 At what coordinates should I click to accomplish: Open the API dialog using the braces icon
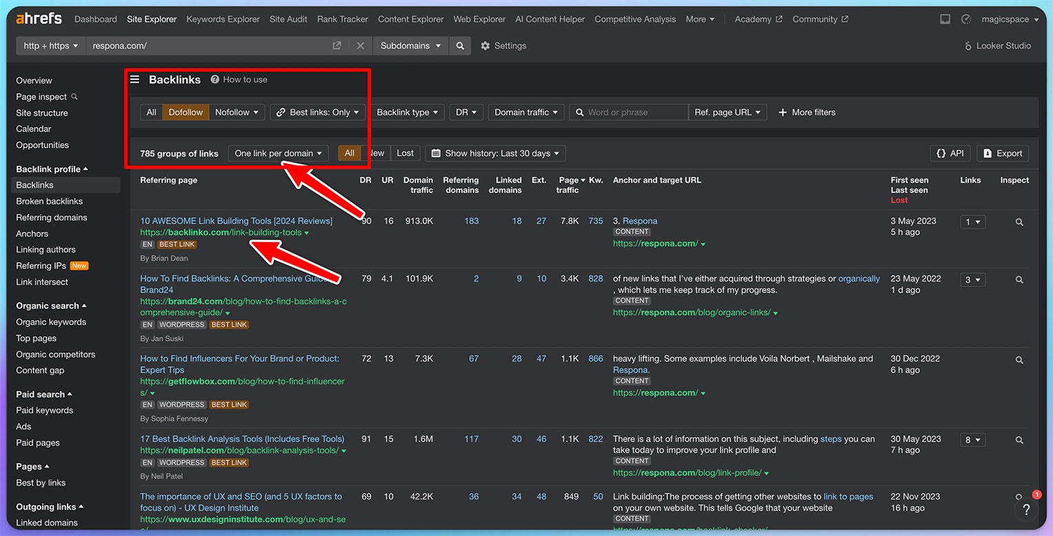[x=950, y=153]
